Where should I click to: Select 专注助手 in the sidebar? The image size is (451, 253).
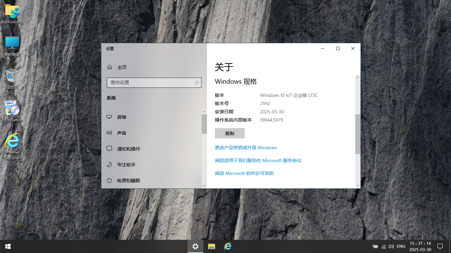126,164
